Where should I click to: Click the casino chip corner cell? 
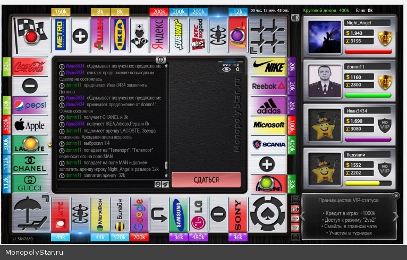tap(268, 214)
